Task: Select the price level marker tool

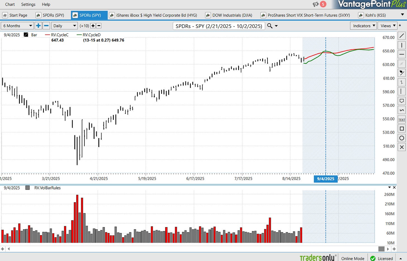Action: click(402, 82)
